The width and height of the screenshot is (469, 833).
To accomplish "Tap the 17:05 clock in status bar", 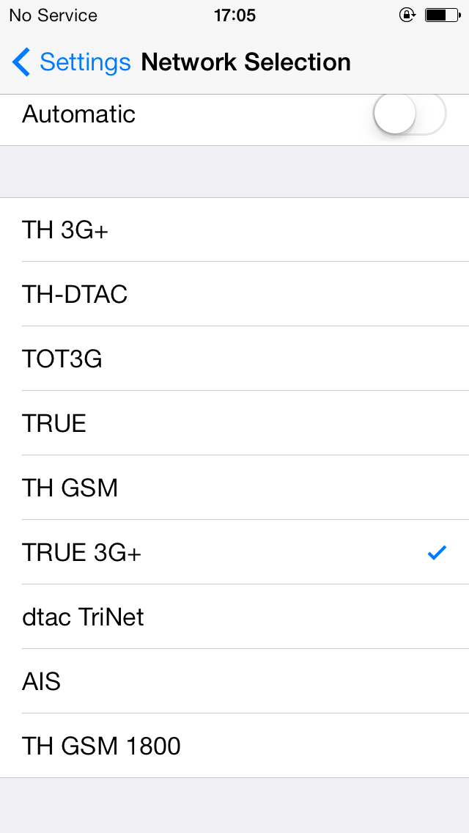I will coord(234,15).
